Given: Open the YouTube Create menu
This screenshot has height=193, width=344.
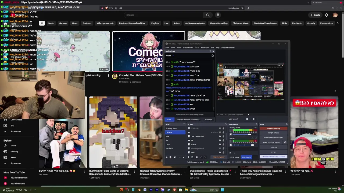Looking at the screenshot, I should click(x=315, y=15).
